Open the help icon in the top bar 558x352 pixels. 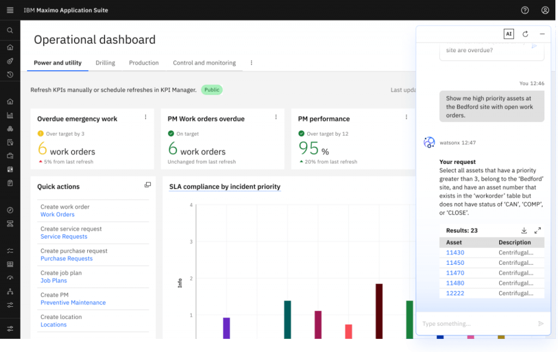[524, 10]
